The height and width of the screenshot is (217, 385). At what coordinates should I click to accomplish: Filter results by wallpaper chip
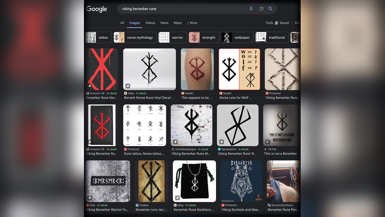pos(237,37)
